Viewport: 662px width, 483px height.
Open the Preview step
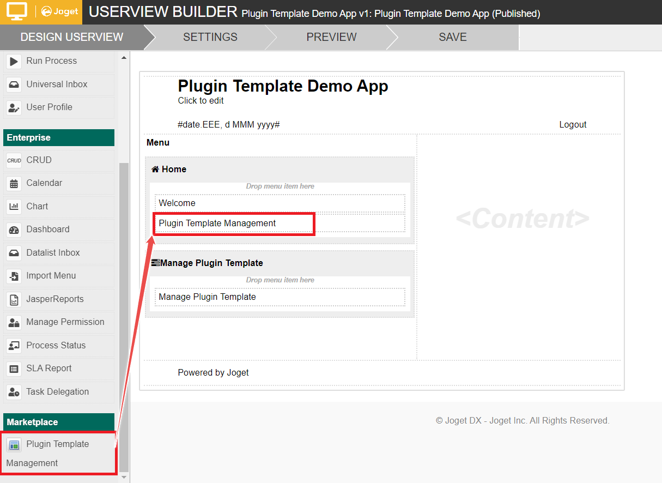[331, 37]
